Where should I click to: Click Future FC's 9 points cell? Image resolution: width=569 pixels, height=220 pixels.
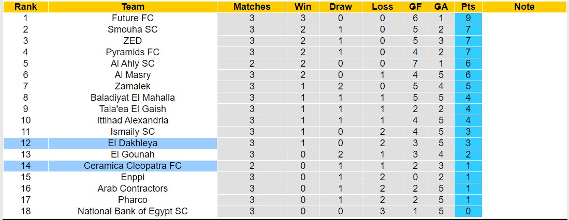click(468, 18)
